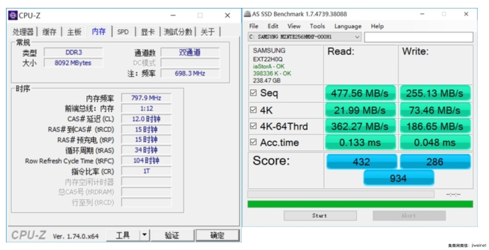Click the 工具 button in CPU-Z
Image resolution: width=489 pixels, height=250 pixels.
123,235
